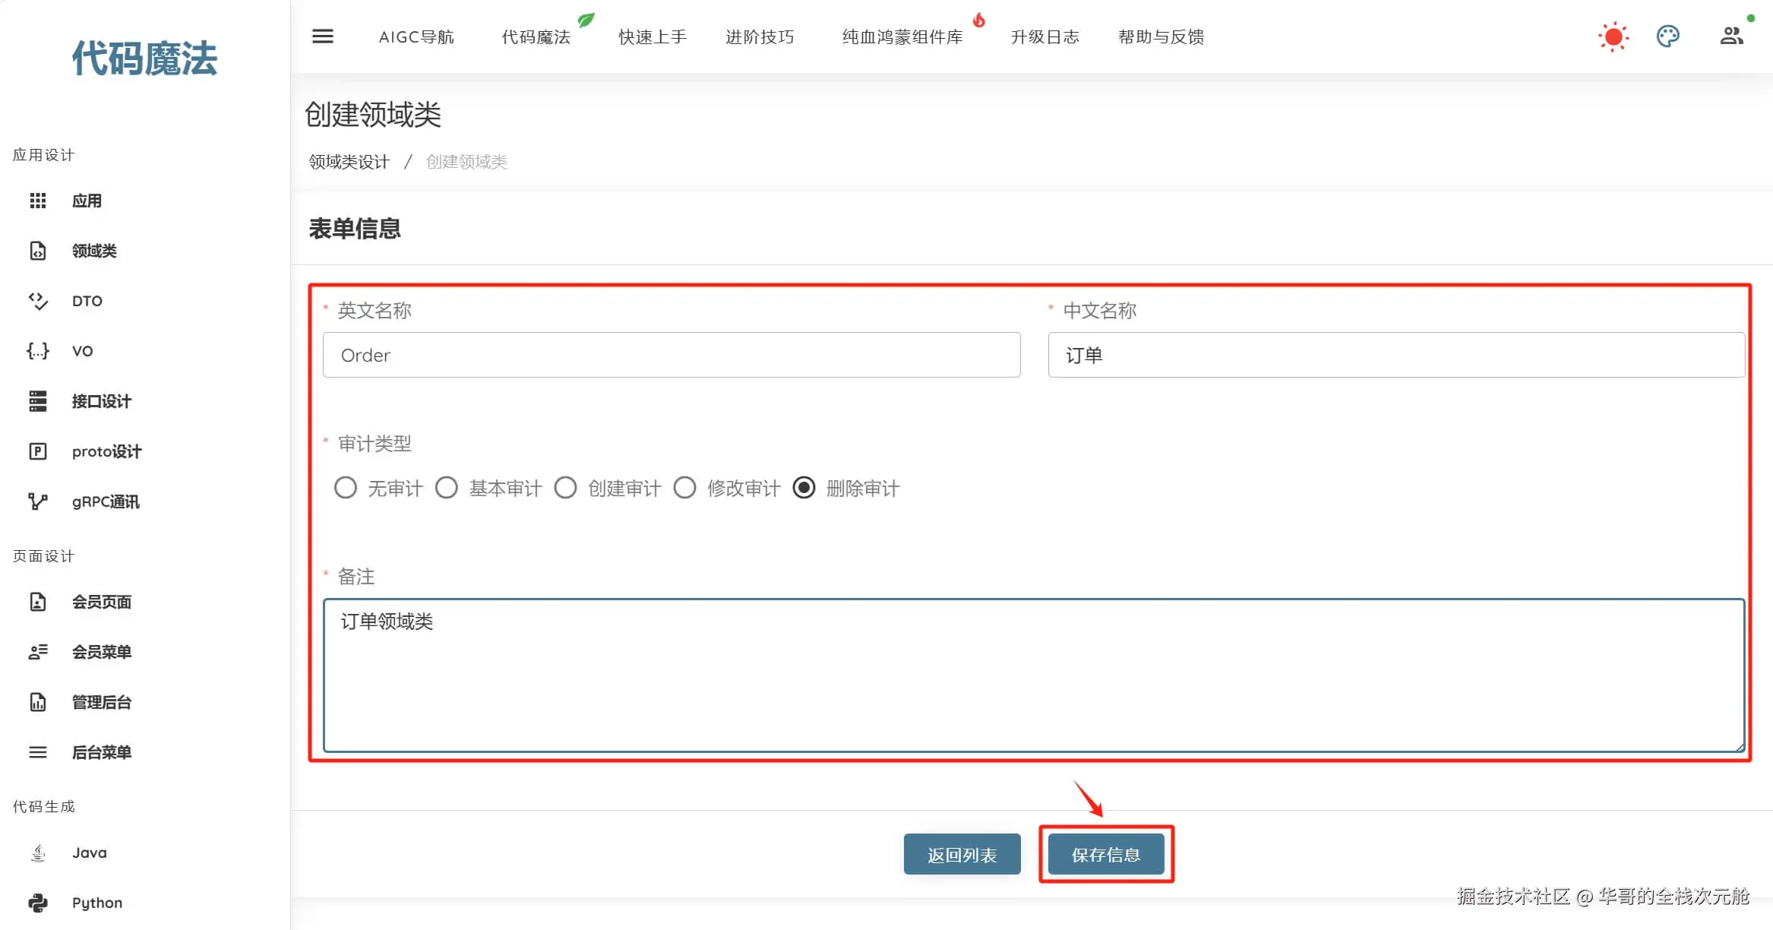Click the proto设计 sidebar icon
The image size is (1773, 930).
(x=38, y=451)
